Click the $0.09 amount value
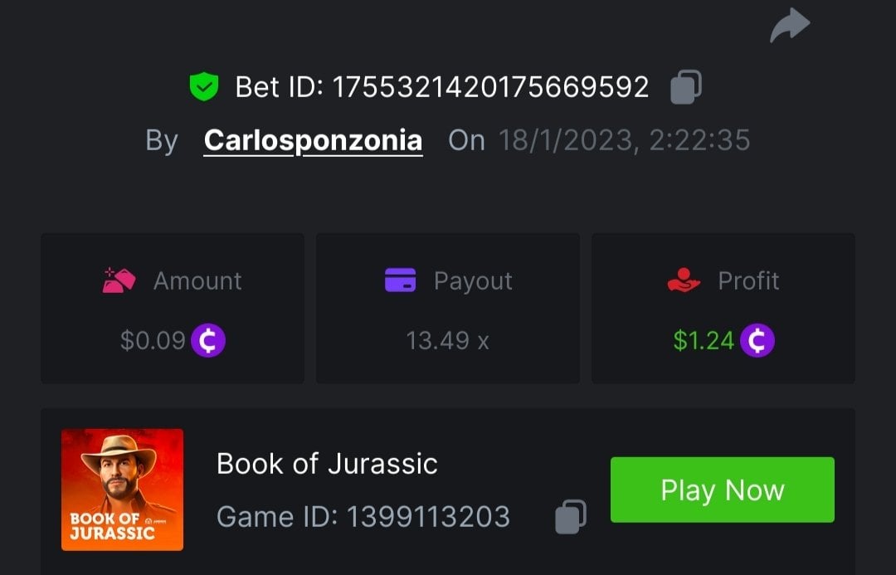The width and height of the screenshot is (896, 575). pos(153,340)
